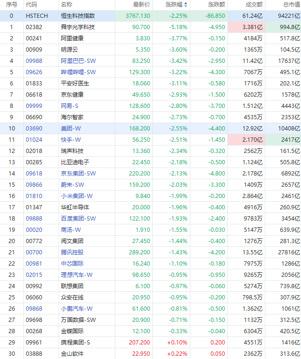
Task: Click the 序号 column header
Action: 12,5
